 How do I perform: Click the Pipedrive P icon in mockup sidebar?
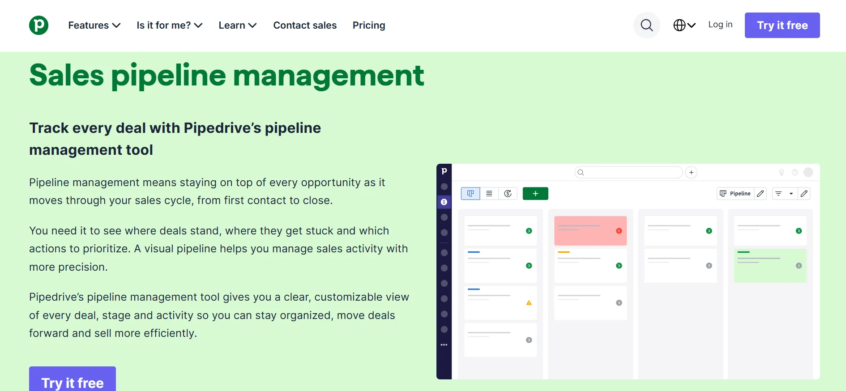(444, 171)
